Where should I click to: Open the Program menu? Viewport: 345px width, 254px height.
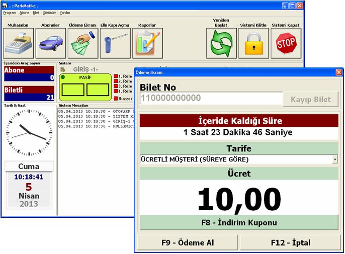10,12
